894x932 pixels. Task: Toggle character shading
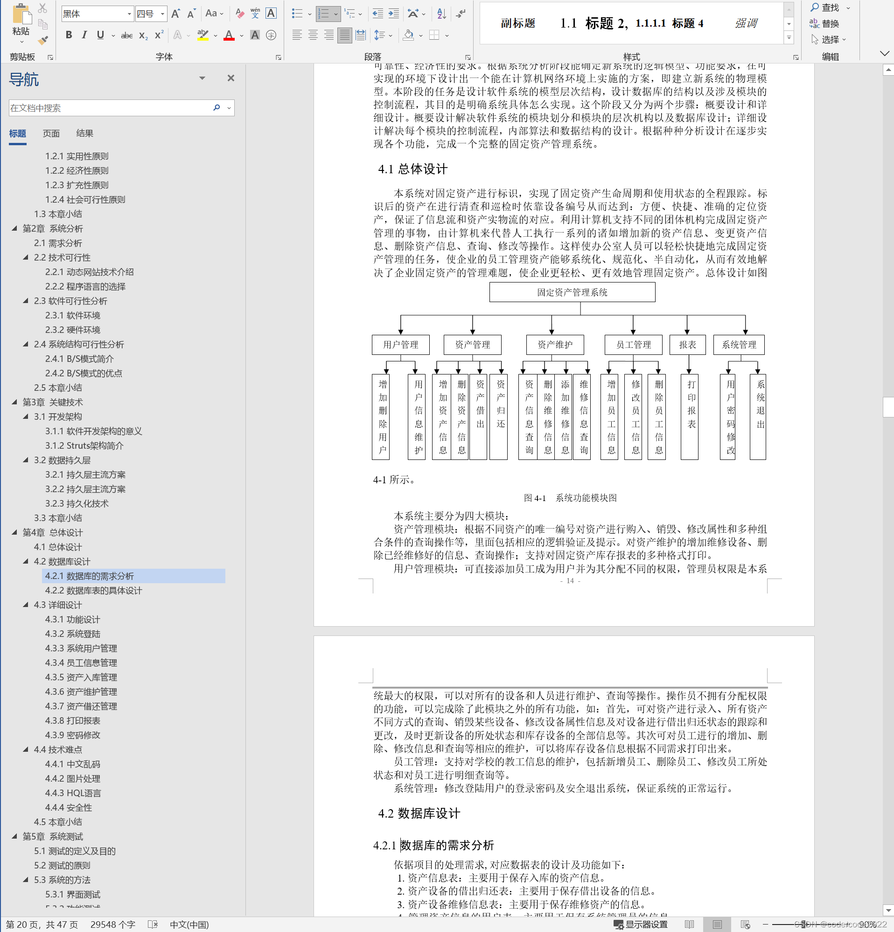tap(255, 35)
